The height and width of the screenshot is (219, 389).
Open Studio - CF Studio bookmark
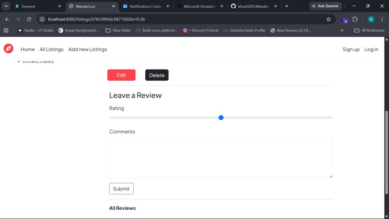(x=36, y=30)
